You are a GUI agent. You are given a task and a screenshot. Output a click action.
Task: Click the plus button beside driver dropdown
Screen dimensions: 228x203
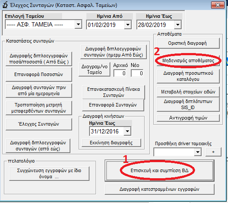[x=213, y=152]
